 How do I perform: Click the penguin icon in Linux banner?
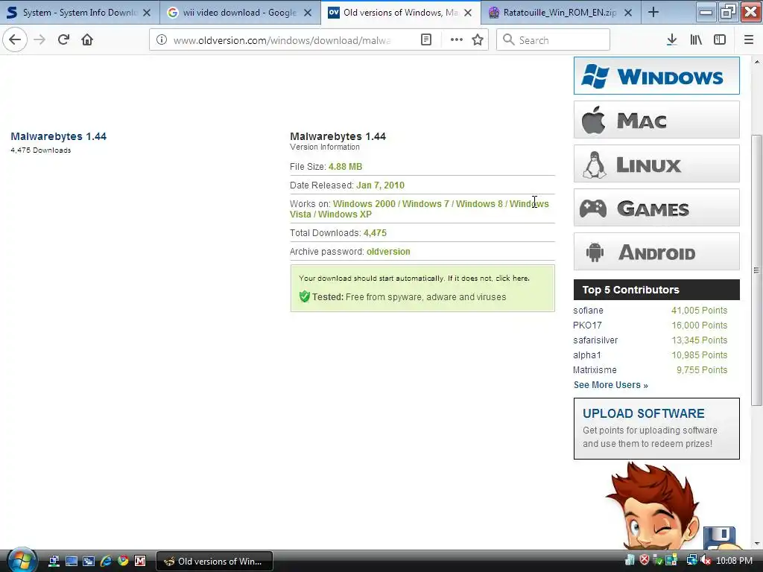click(x=595, y=165)
